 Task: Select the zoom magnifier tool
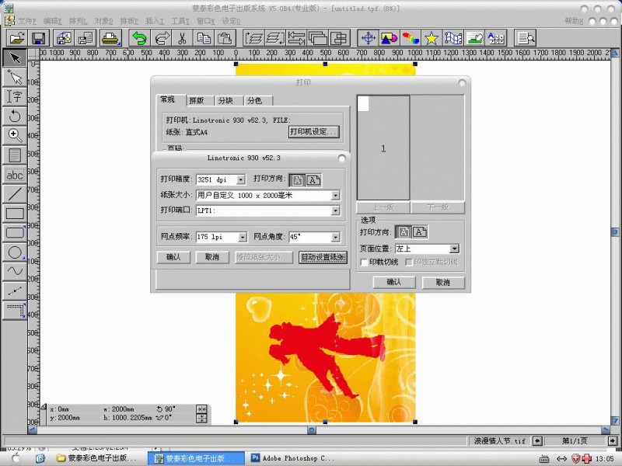14,135
